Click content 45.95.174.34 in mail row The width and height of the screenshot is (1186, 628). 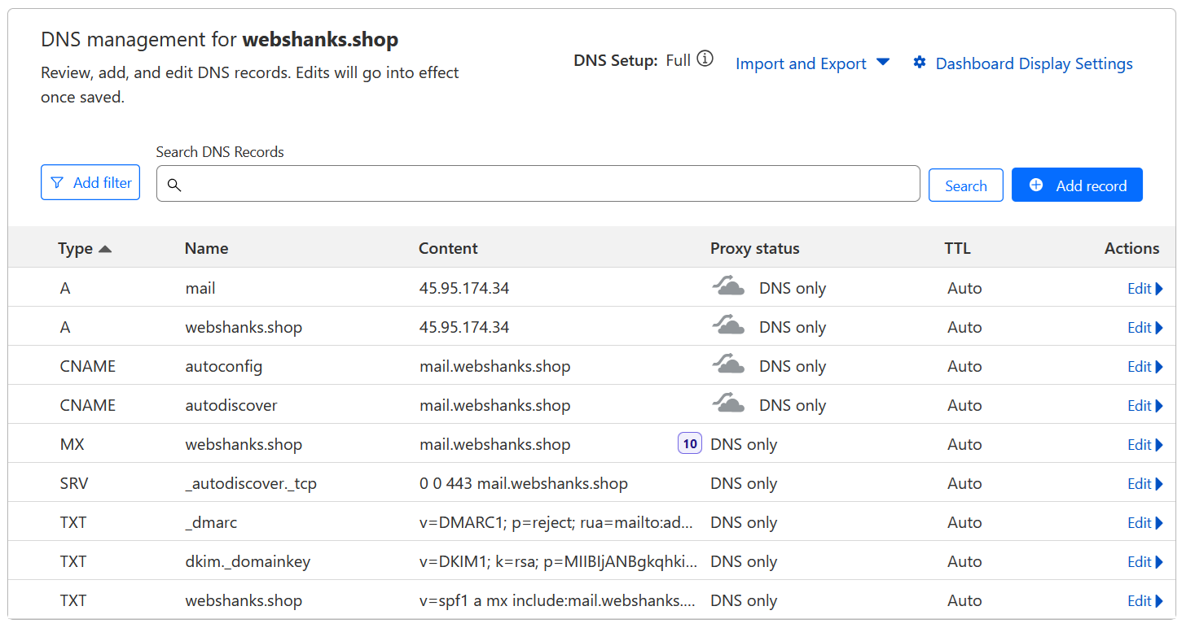464,288
